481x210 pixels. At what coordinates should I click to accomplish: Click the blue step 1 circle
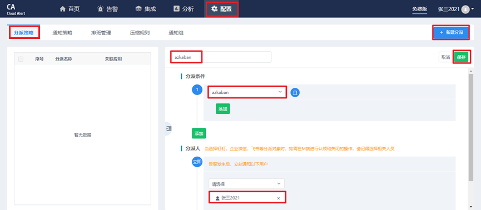[x=197, y=90]
